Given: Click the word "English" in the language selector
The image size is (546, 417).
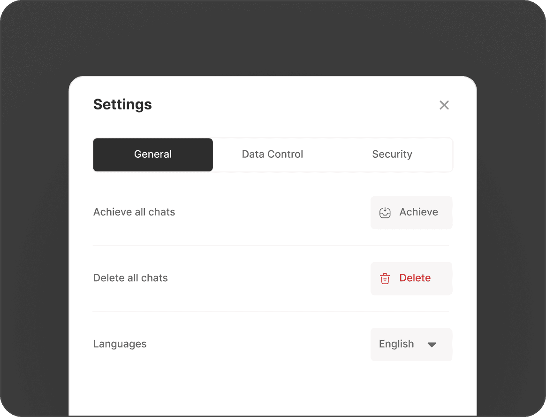Looking at the screenshot, I should 396,344.
